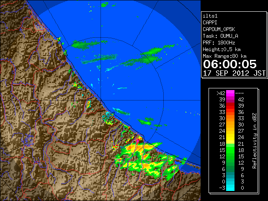Pick the bright green 15–18 dBZ legend swatch
Screen dimensions: 268x201
230,150
